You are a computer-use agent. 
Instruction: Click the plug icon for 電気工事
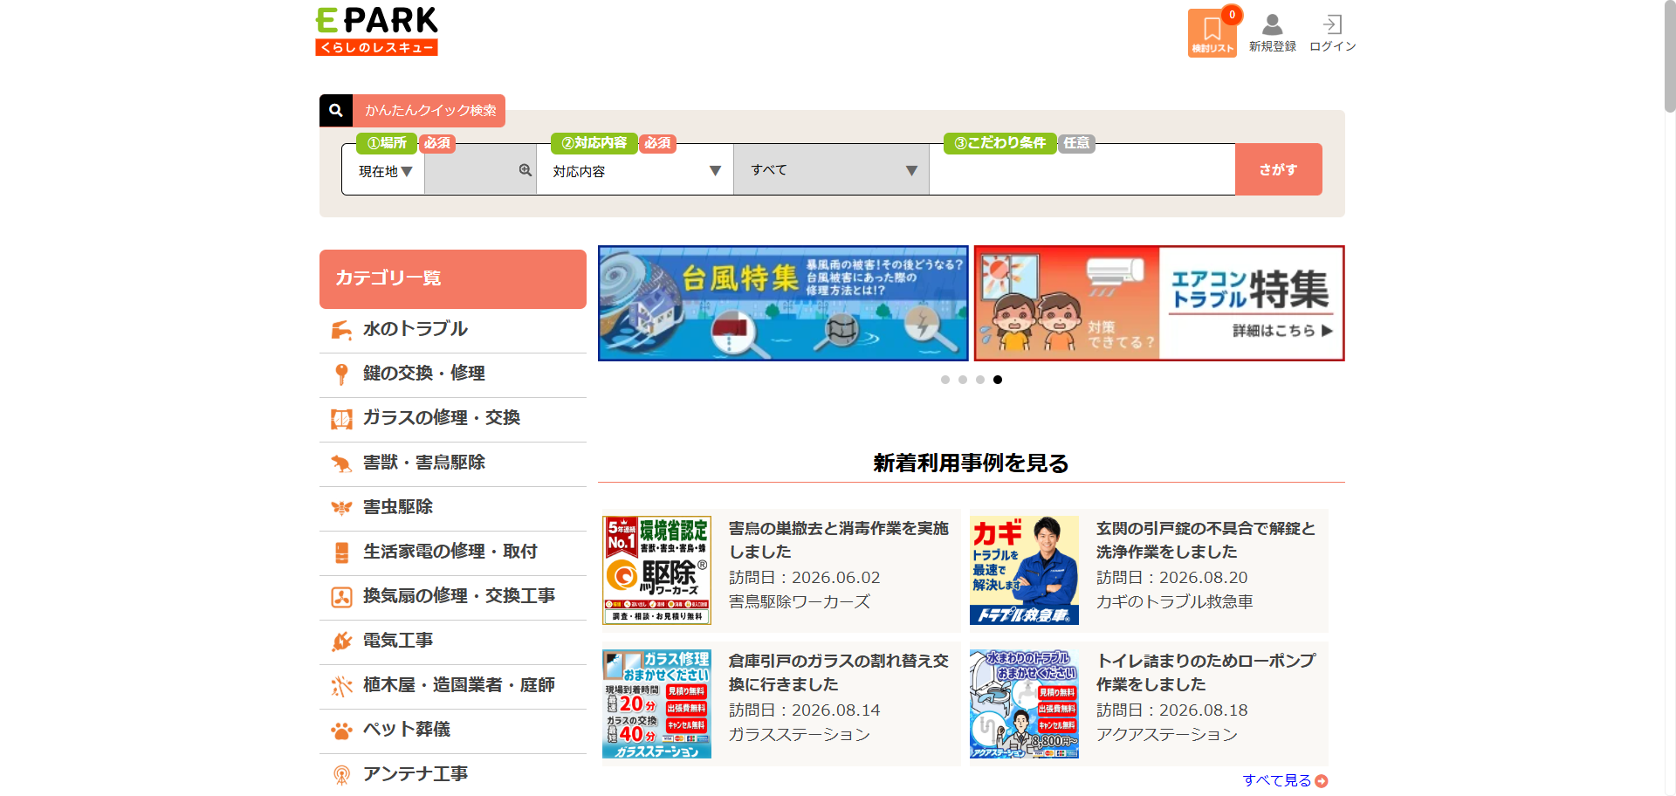(x=341, y=642)
